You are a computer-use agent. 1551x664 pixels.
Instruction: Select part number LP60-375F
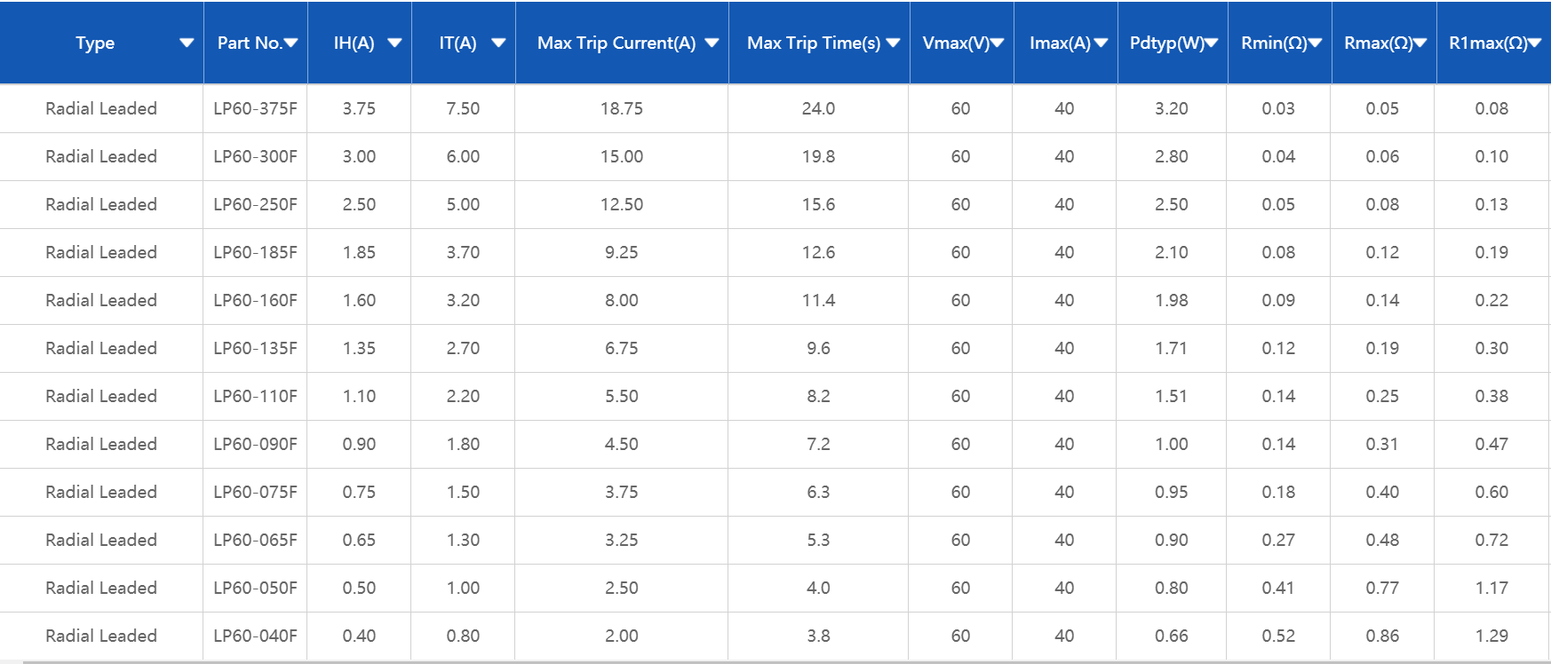[256, 108]
